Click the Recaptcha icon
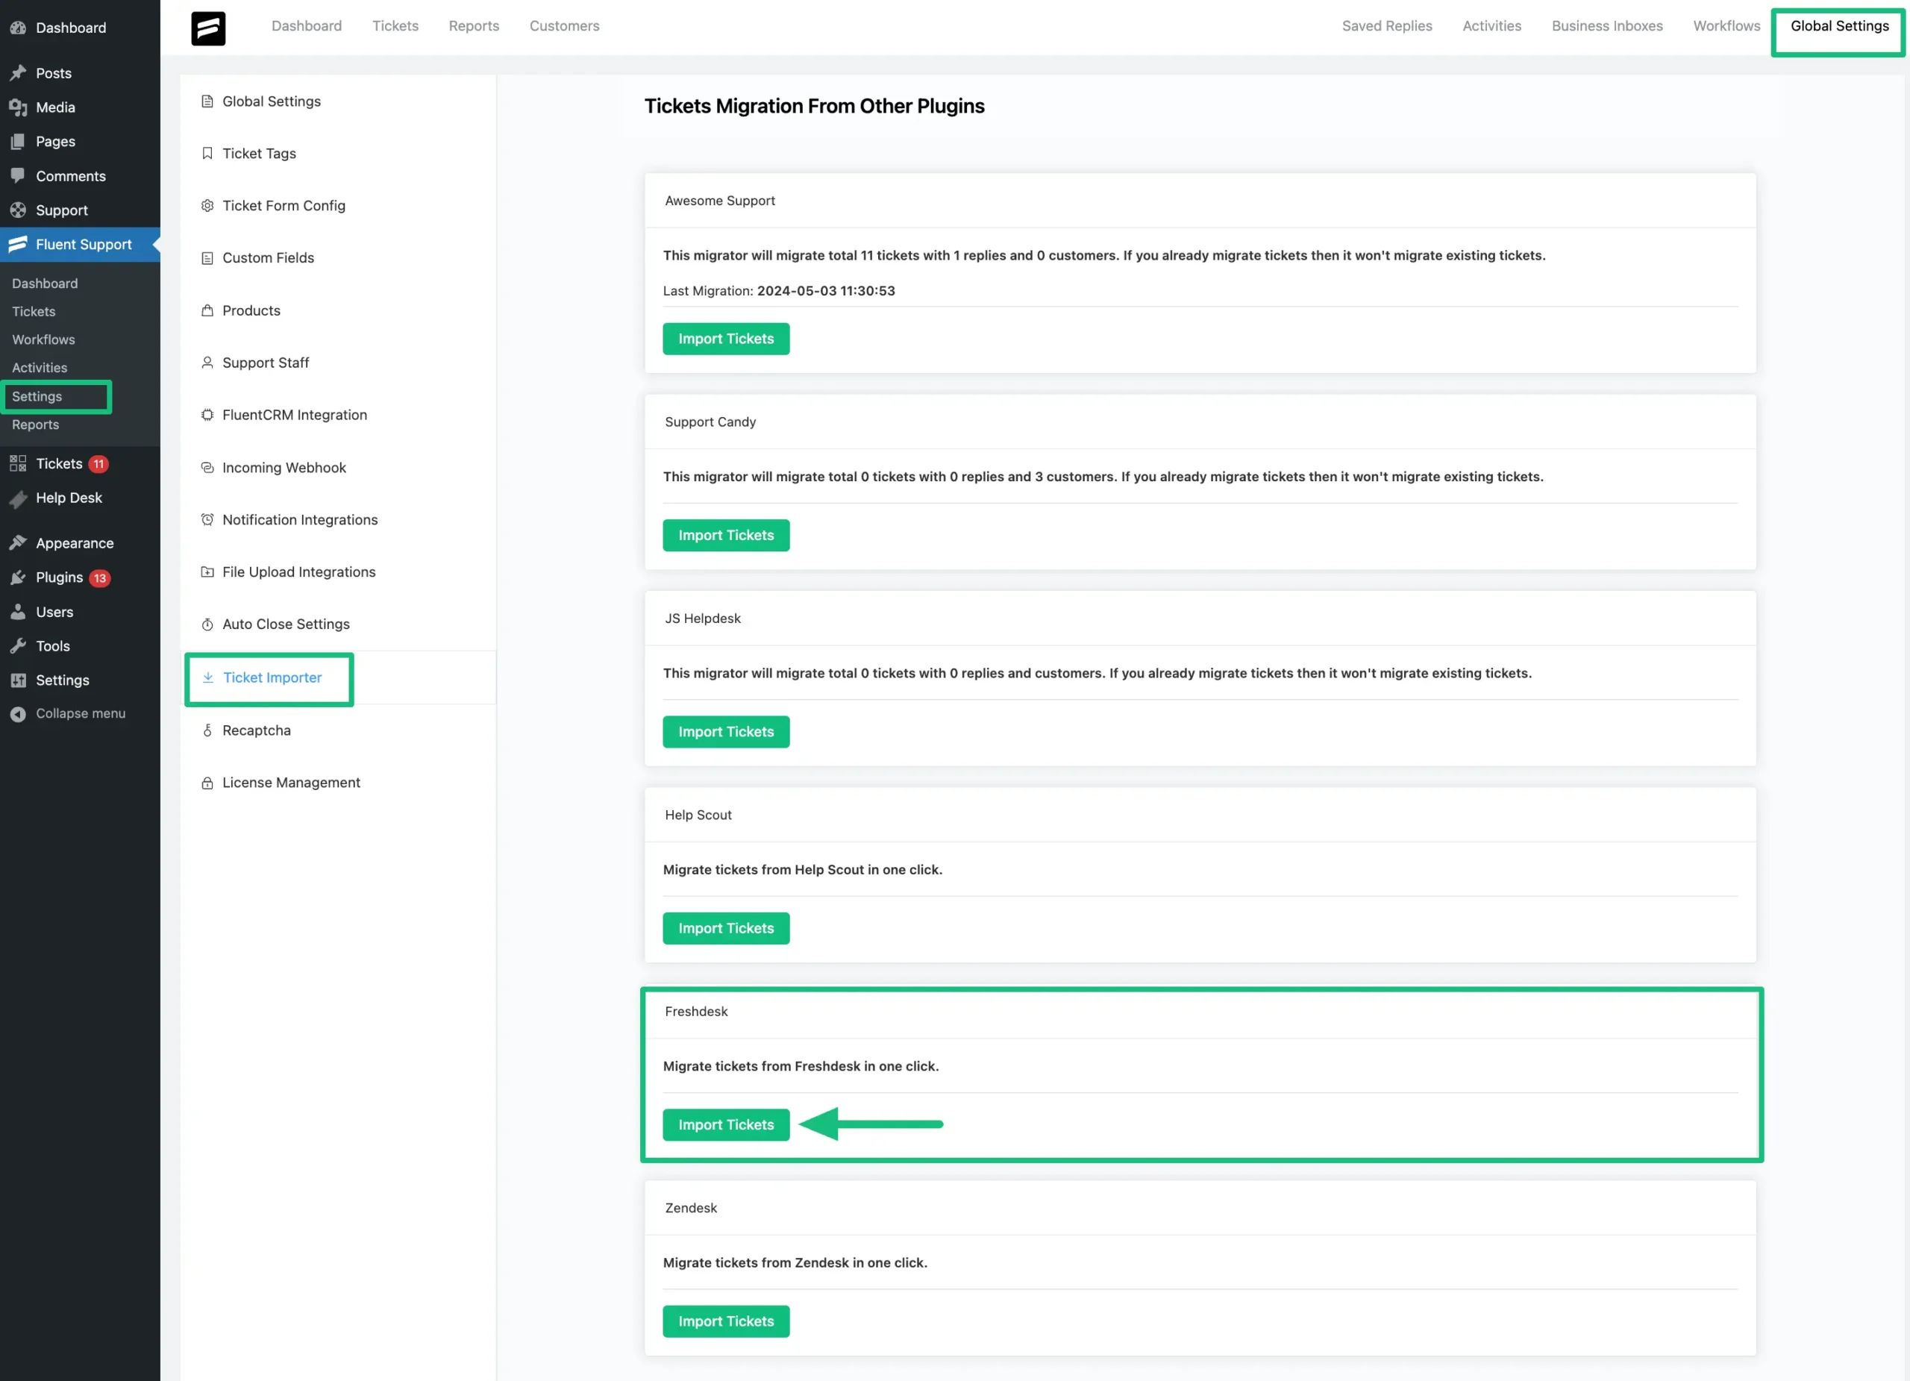 pyautogui.click(x=207, y=731)
